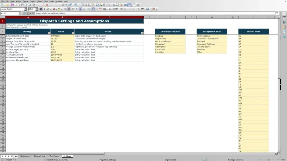Click the Sort Ascending icon
This screenshot has width=287, height=161.
pyautogui.click(x=86, y=5)
